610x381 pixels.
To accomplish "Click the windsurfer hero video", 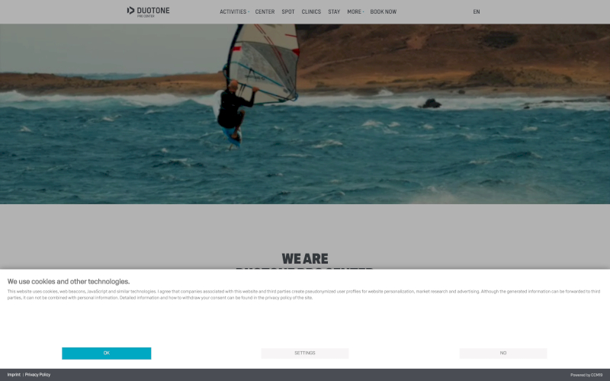I will point(305,114).
